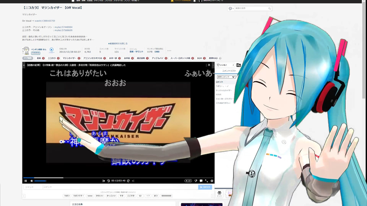Click the コメント comment text field

(120, 187)
